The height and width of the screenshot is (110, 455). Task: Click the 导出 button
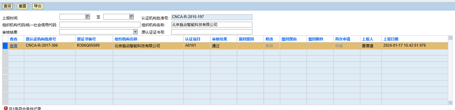pyautogui.click(x=38, y=6)
